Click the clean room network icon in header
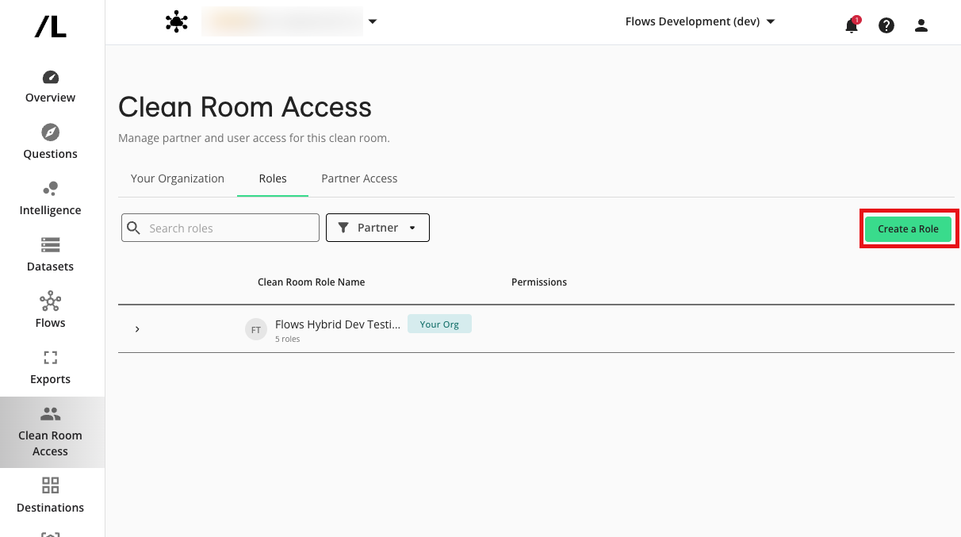This screenshot has height=537, width=961. point(177,22)
